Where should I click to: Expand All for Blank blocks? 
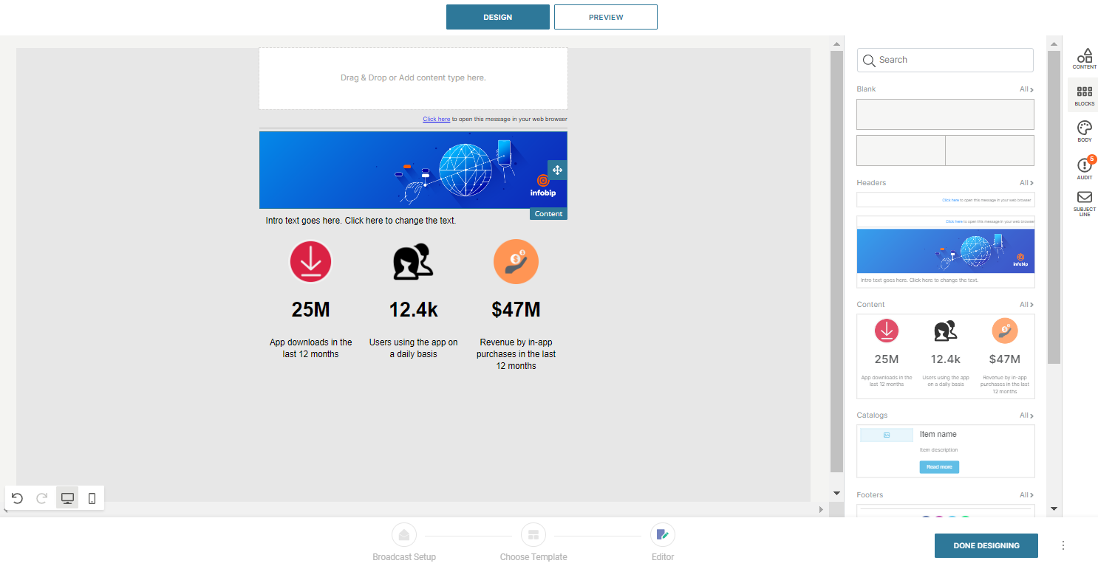tap(1026, 89)
